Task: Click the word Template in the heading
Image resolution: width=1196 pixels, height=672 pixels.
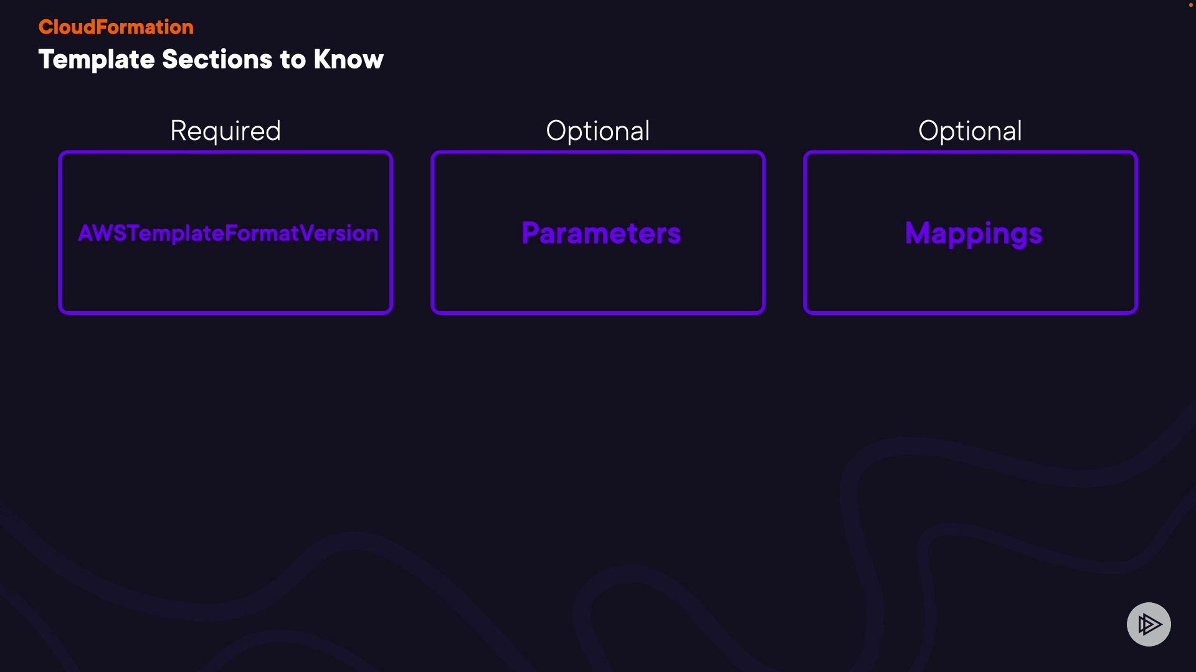Action: 96,60
